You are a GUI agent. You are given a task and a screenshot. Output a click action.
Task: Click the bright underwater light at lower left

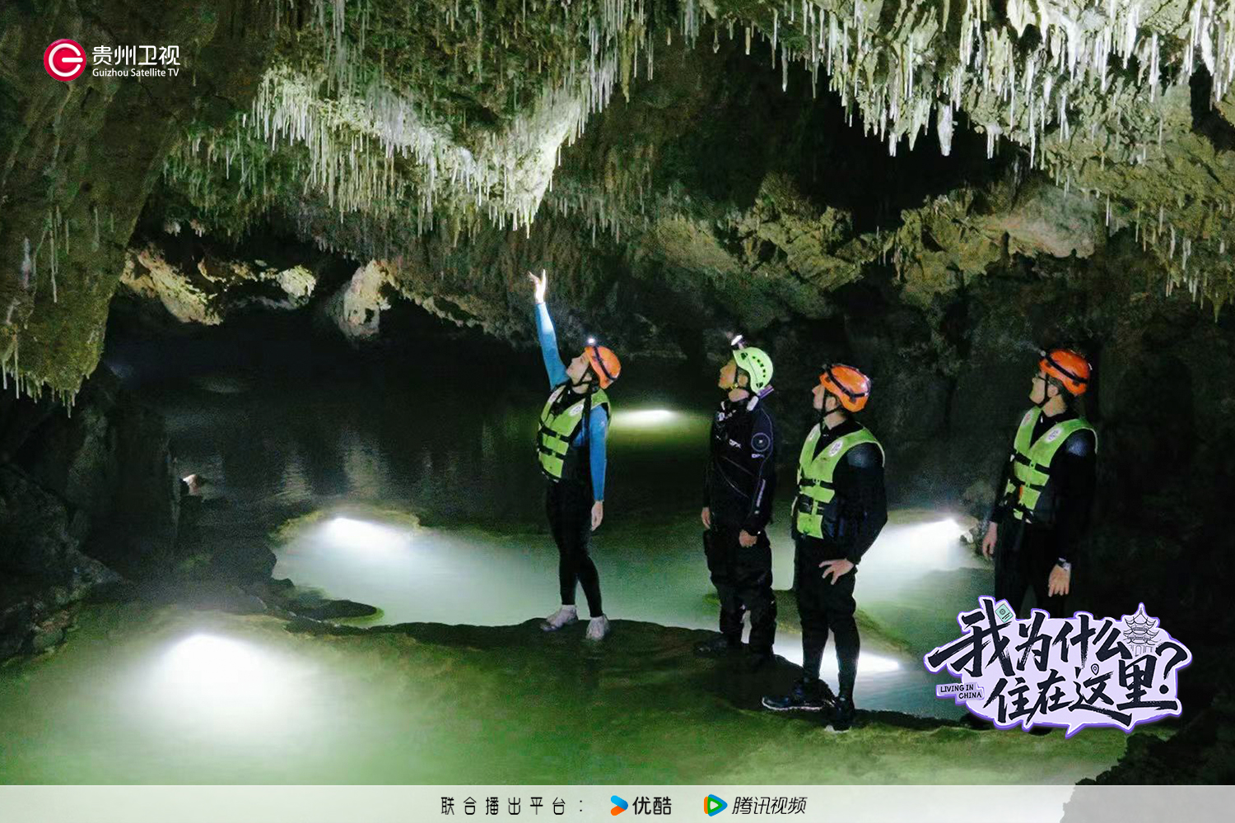pos(204,658)
